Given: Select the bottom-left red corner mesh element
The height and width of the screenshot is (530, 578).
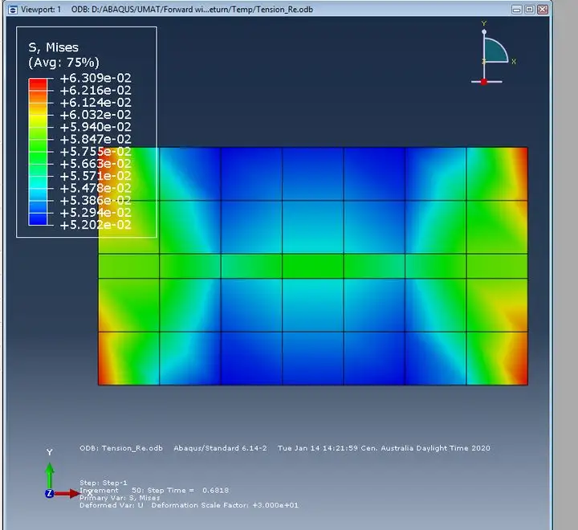Looking at the screenshot, I should pos(128,358).
